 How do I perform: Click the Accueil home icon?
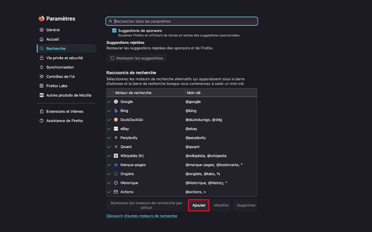click(42, 39)
